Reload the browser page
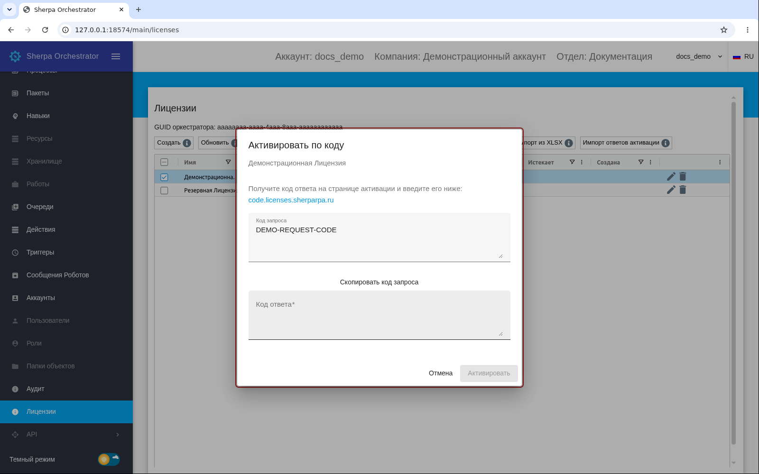Viewport: 759px width, 474px height. point(45,30)
